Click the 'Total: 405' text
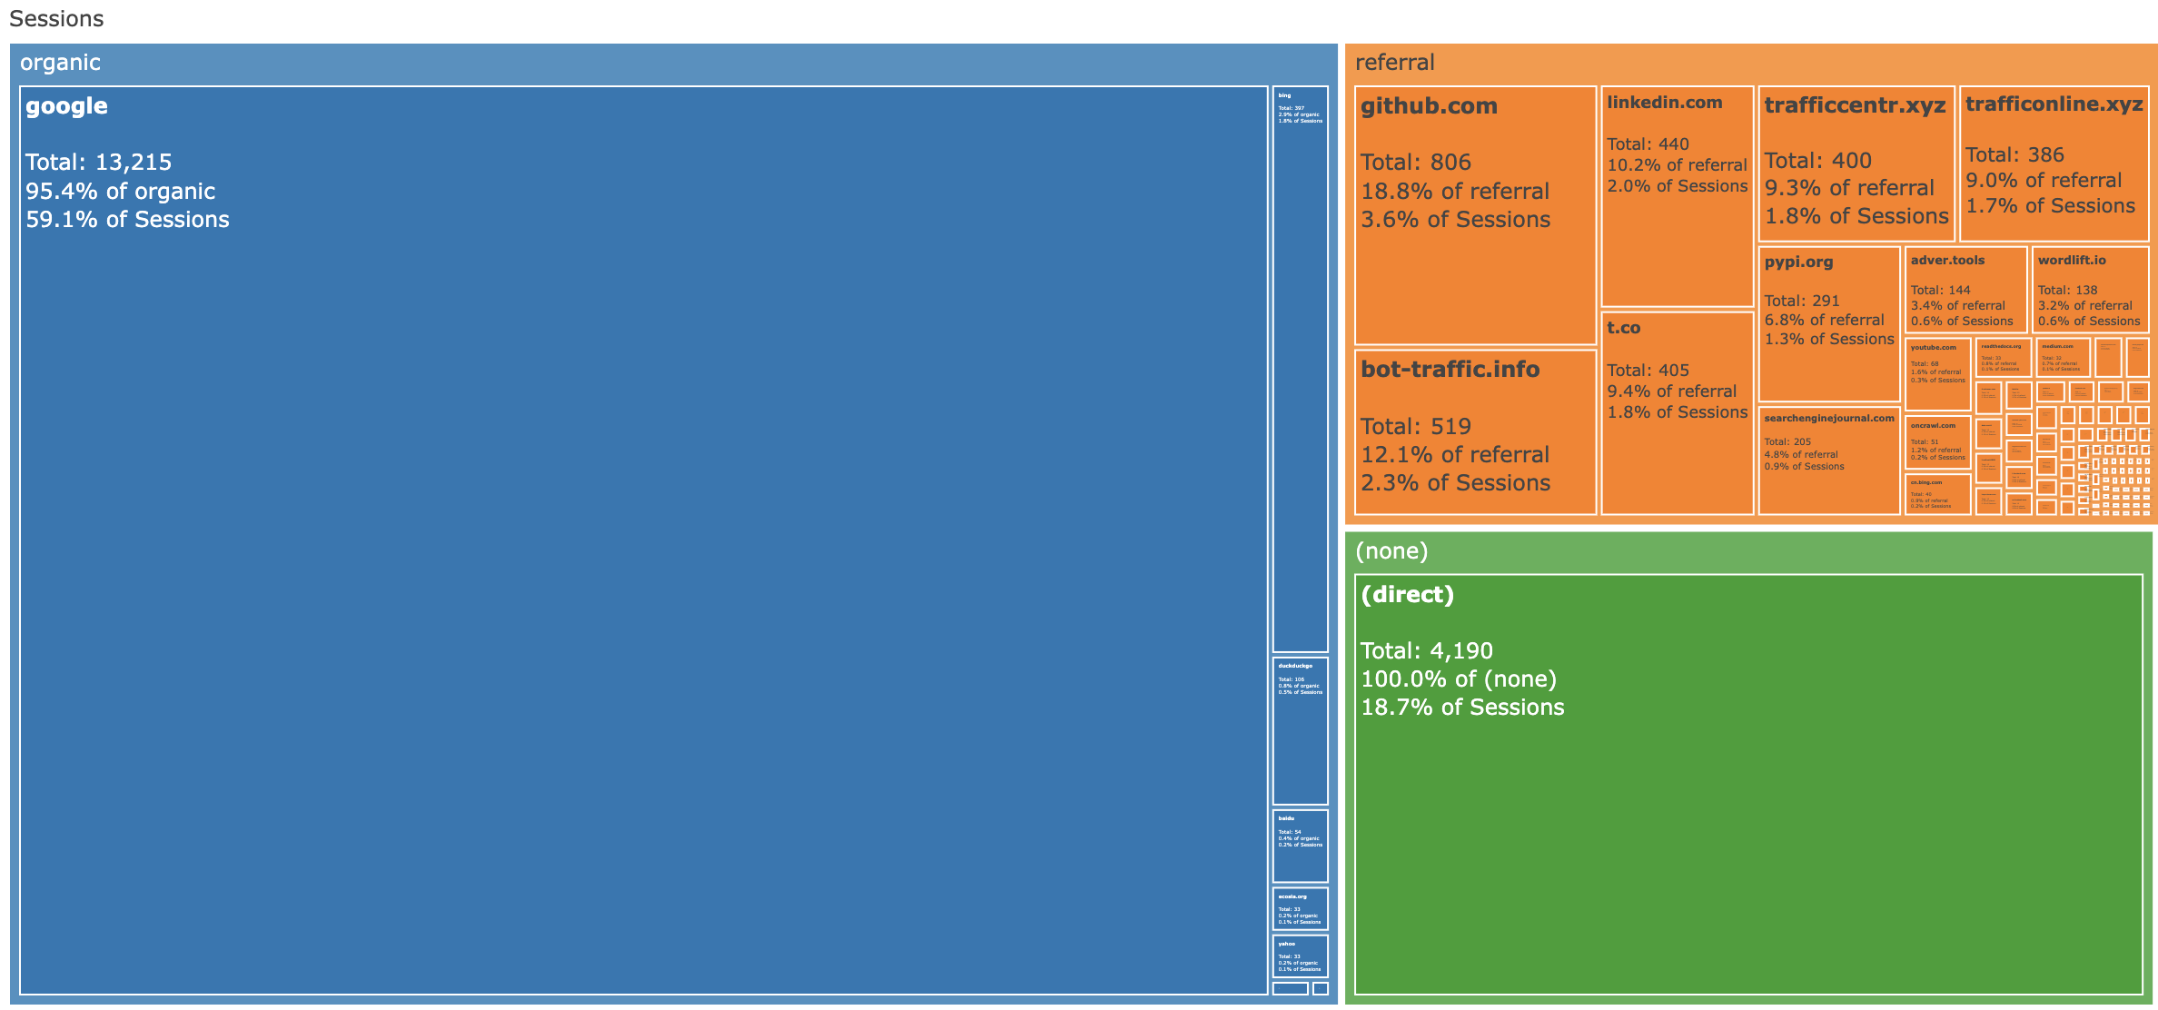Image resolution: width=2158 pixels, height=1010 pixels. click(1648, 371)
